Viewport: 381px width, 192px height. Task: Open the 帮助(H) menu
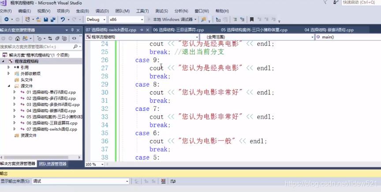click(222, 11)
